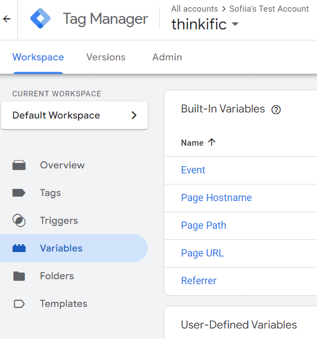Open the Page URL variable

[202, 253]
